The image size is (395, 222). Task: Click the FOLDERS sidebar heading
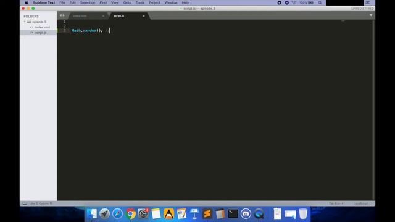coord(31,17)
